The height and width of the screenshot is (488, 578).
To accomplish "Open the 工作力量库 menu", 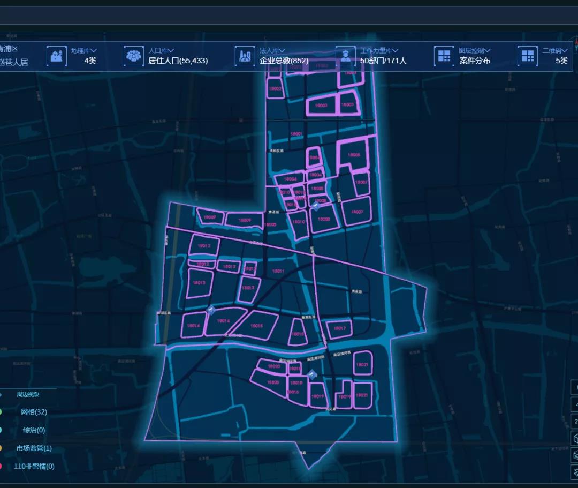I will pyautogui.click(x=379, y=50).
